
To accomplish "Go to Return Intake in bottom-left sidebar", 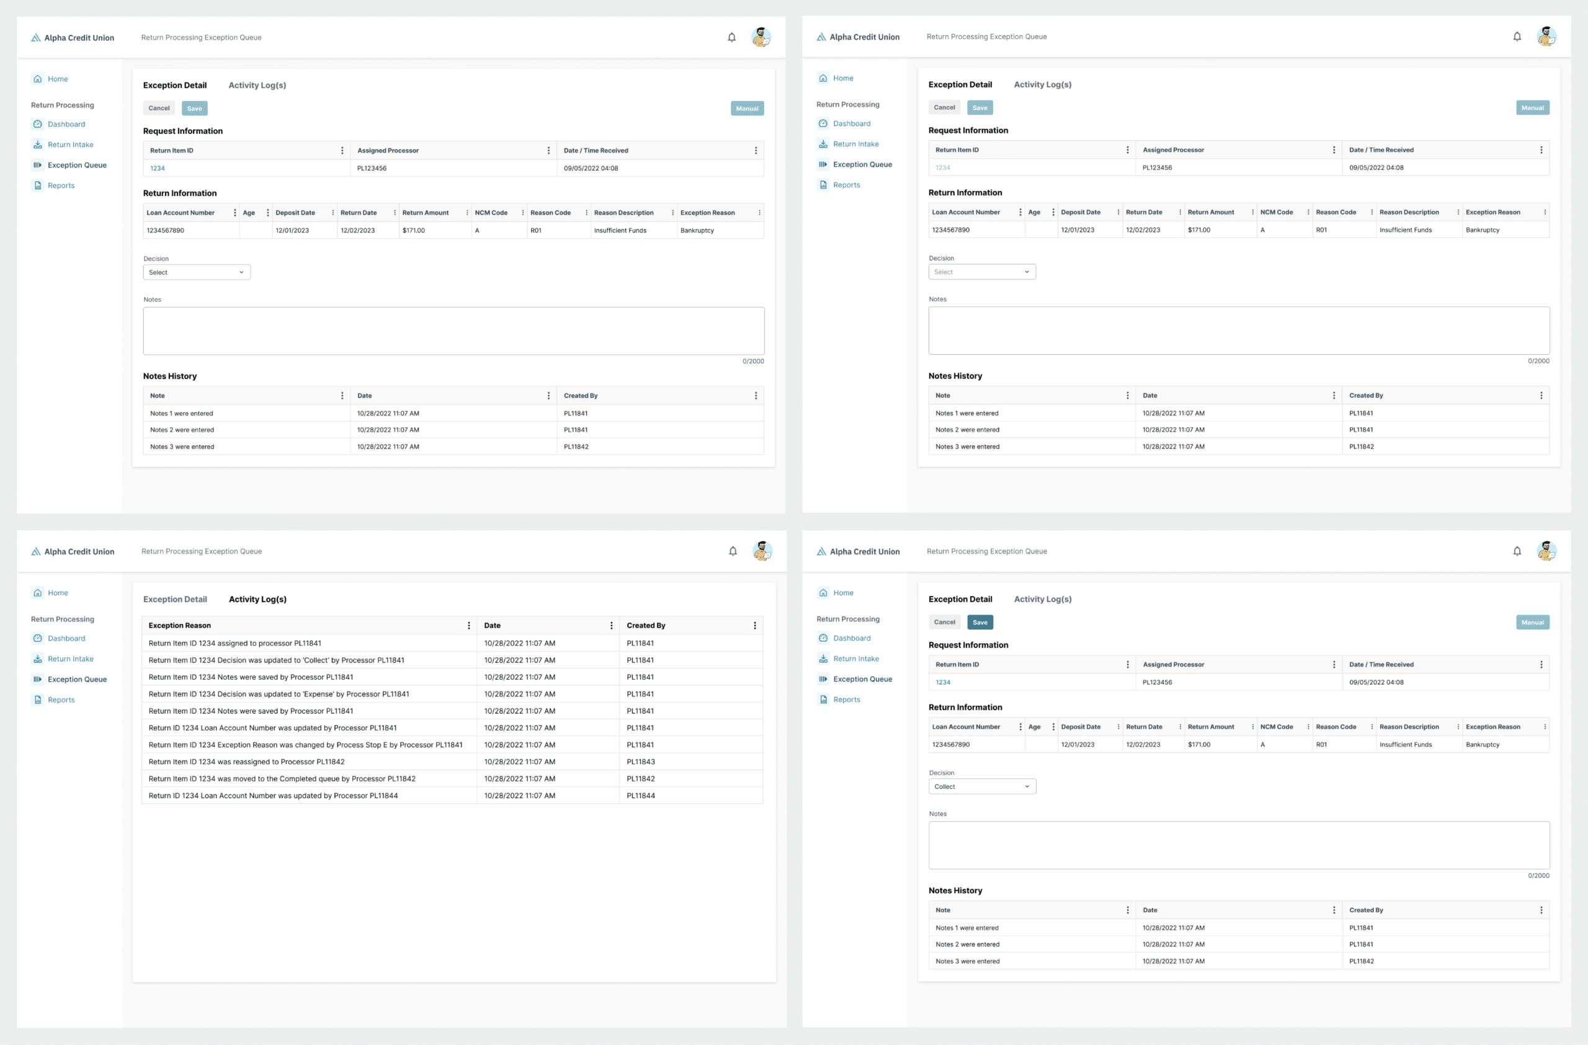I will pyautogui.click(x=63, y=659).
